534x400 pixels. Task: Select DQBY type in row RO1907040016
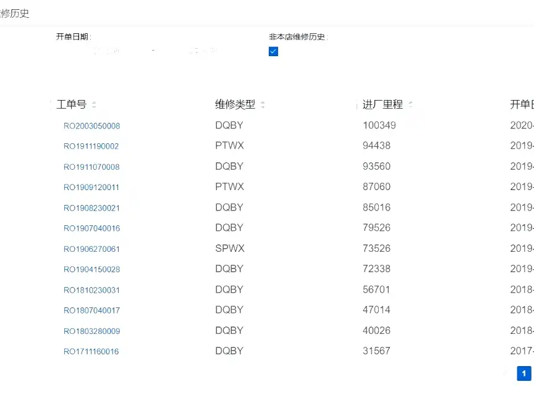click(229, 228)
